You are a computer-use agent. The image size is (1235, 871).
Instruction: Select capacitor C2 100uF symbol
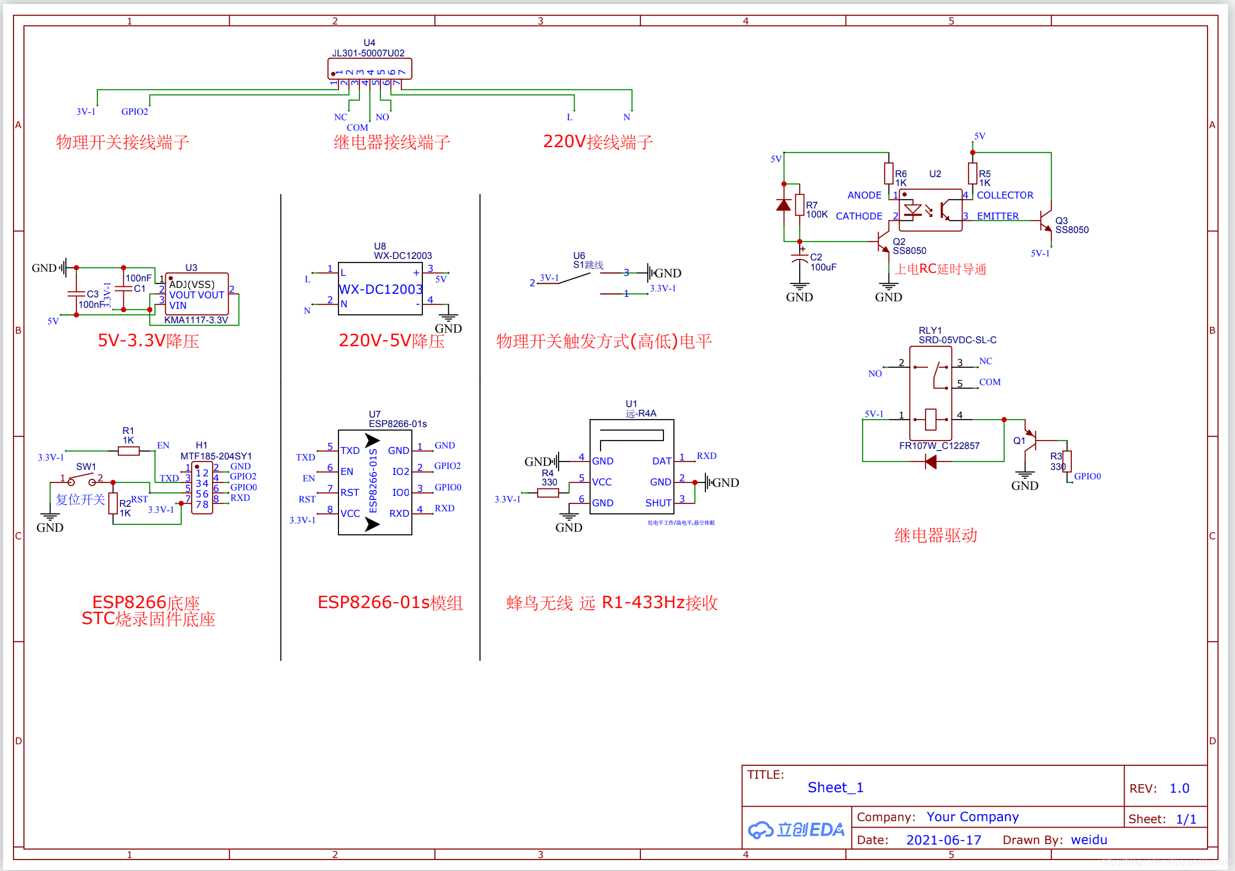800,258
